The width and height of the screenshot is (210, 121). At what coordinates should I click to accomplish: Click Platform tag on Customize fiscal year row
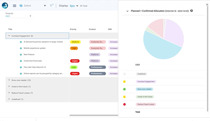(x=95, y=61)
